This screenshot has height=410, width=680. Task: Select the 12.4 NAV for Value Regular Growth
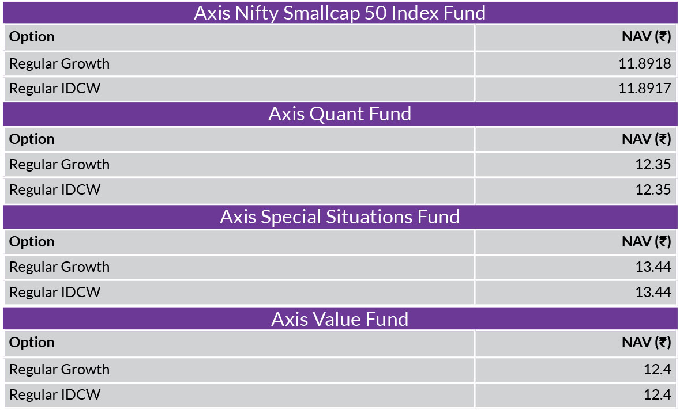(658, 370)
